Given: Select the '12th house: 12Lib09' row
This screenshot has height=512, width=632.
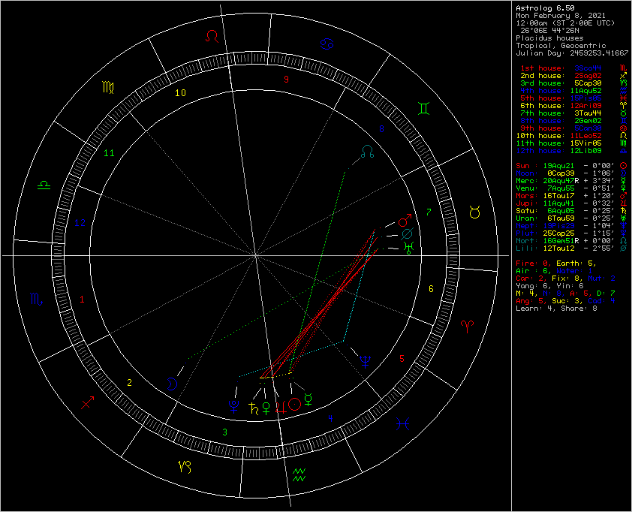Looking at the screenshot, I should tap(571, 151).
